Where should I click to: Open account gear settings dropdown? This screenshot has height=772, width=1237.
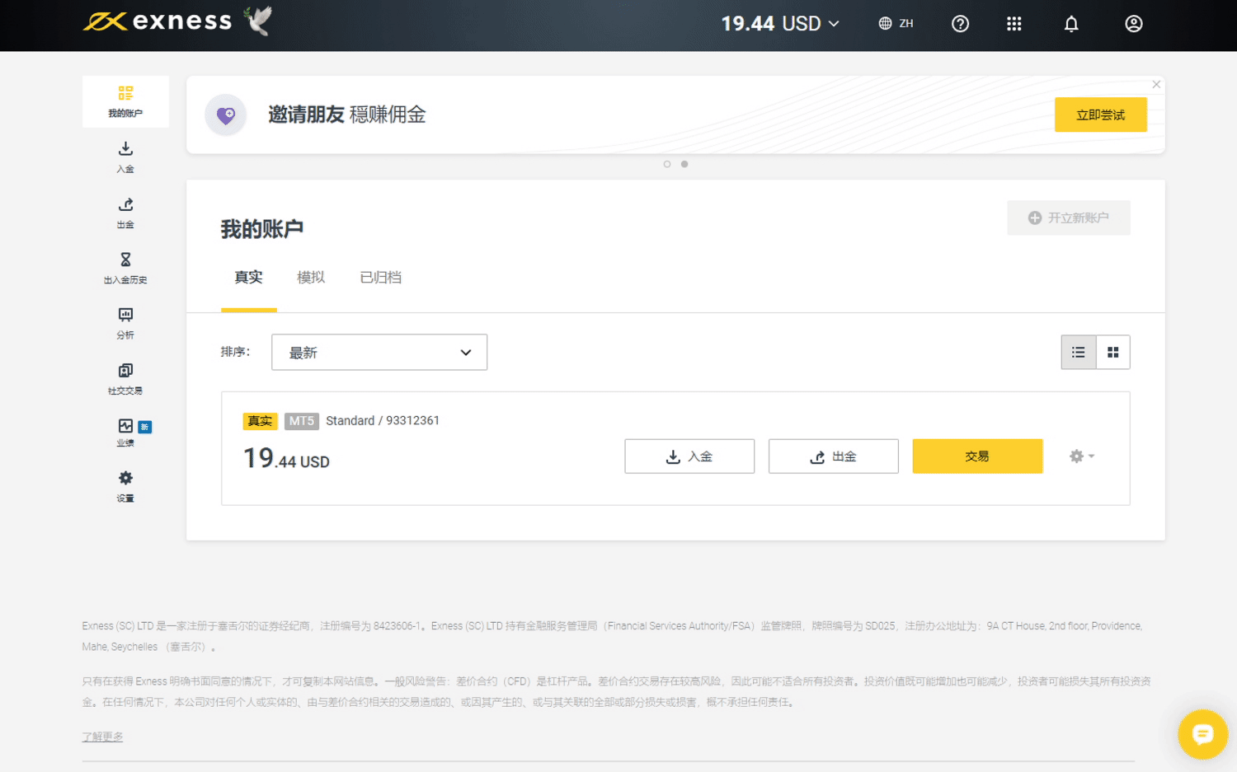[x=1081, y=456]
